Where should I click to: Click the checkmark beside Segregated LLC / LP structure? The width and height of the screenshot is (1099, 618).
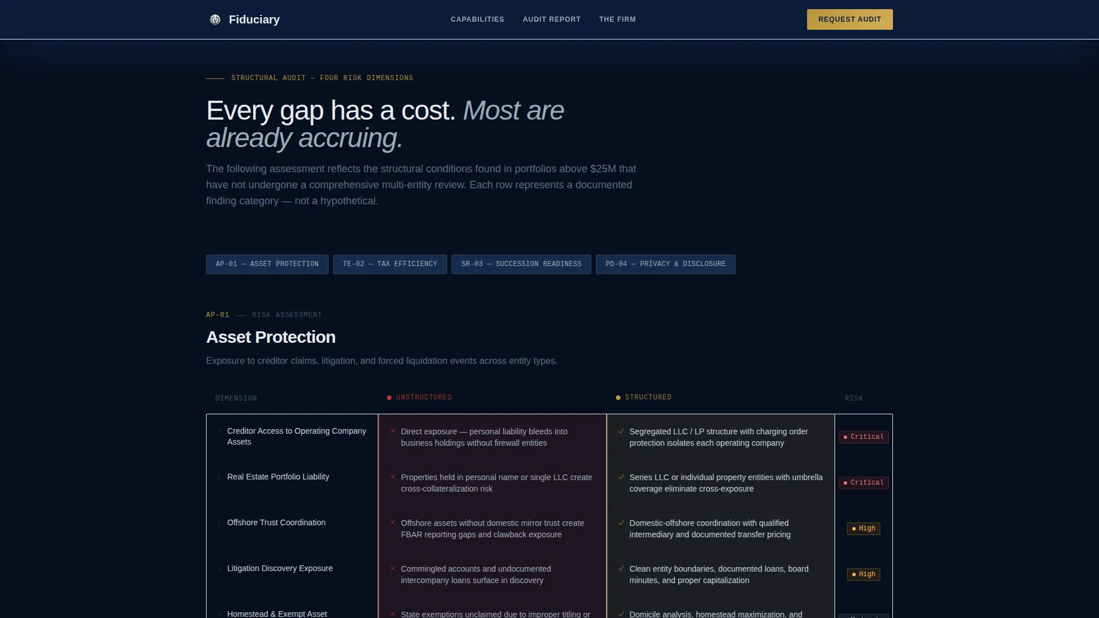621,431
